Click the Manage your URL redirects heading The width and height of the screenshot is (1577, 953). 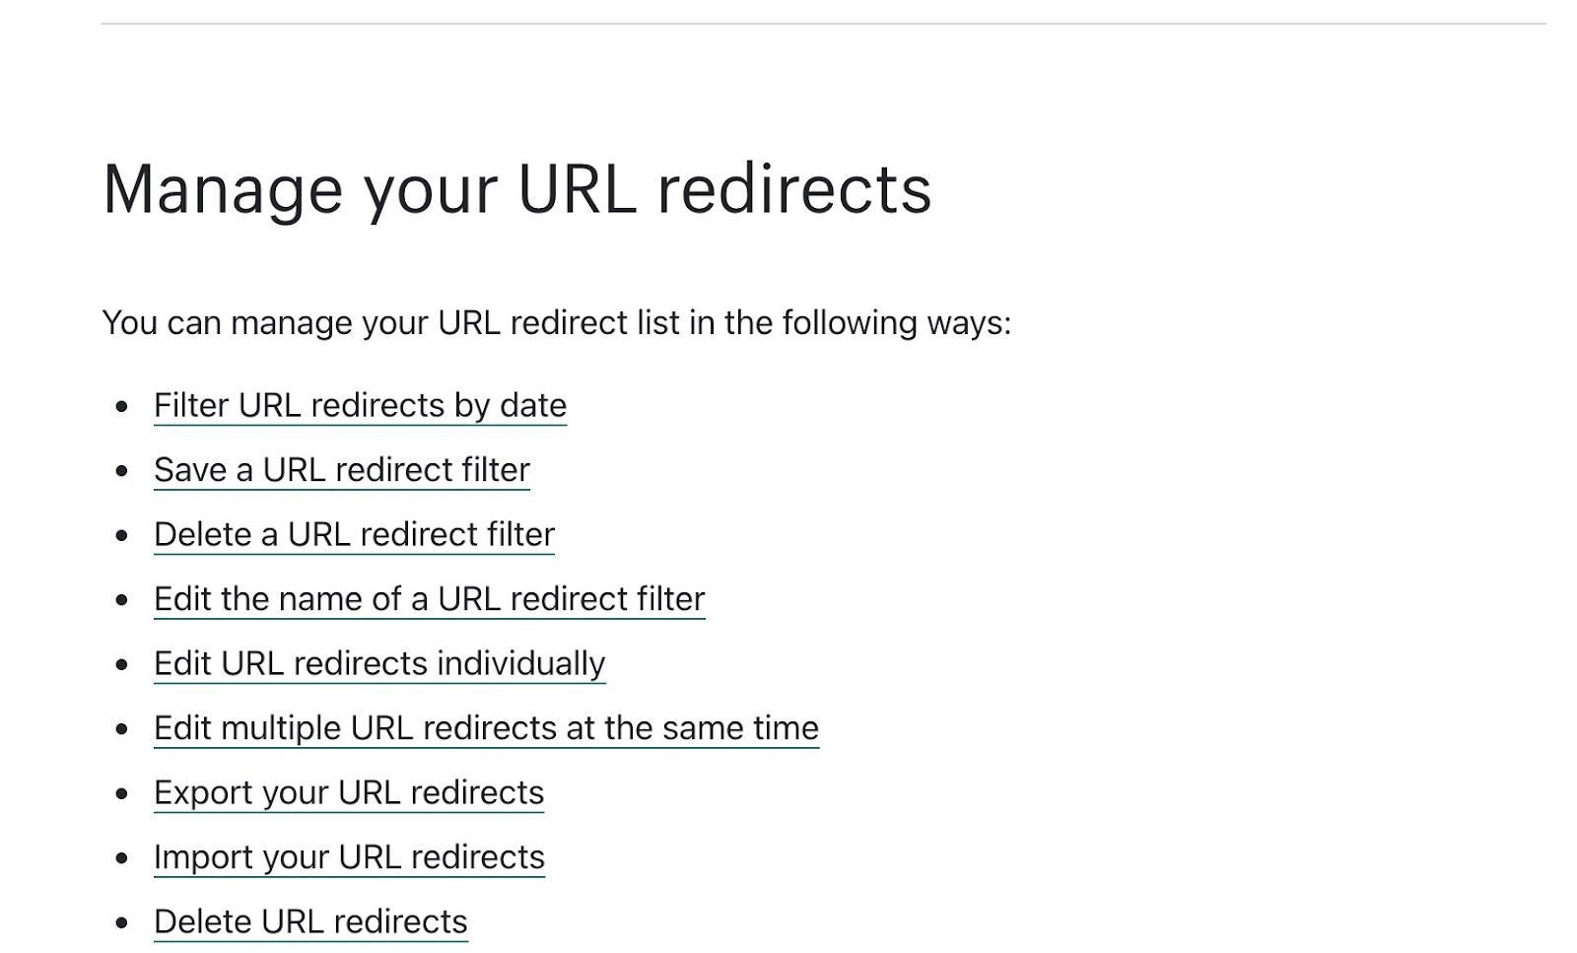point(516,189)
